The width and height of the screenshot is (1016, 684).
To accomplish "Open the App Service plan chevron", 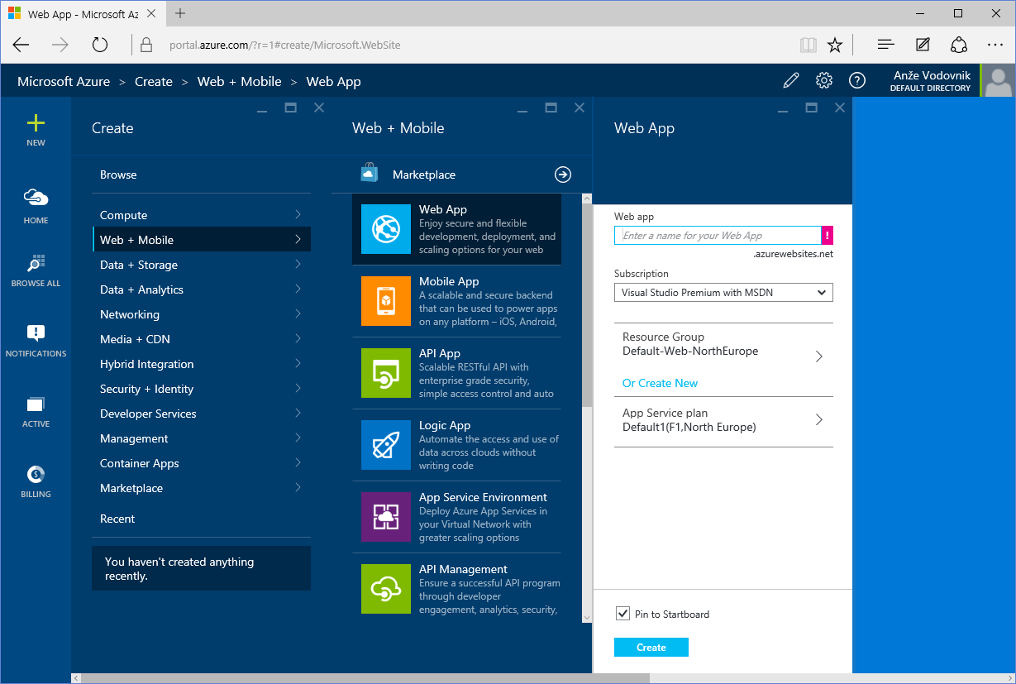I will [819, 419].
